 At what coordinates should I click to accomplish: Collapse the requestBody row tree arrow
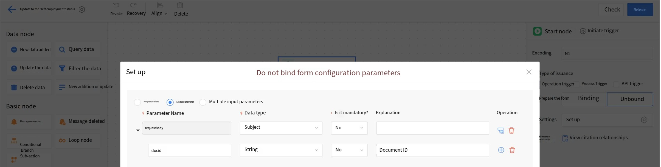click(138, 130)
